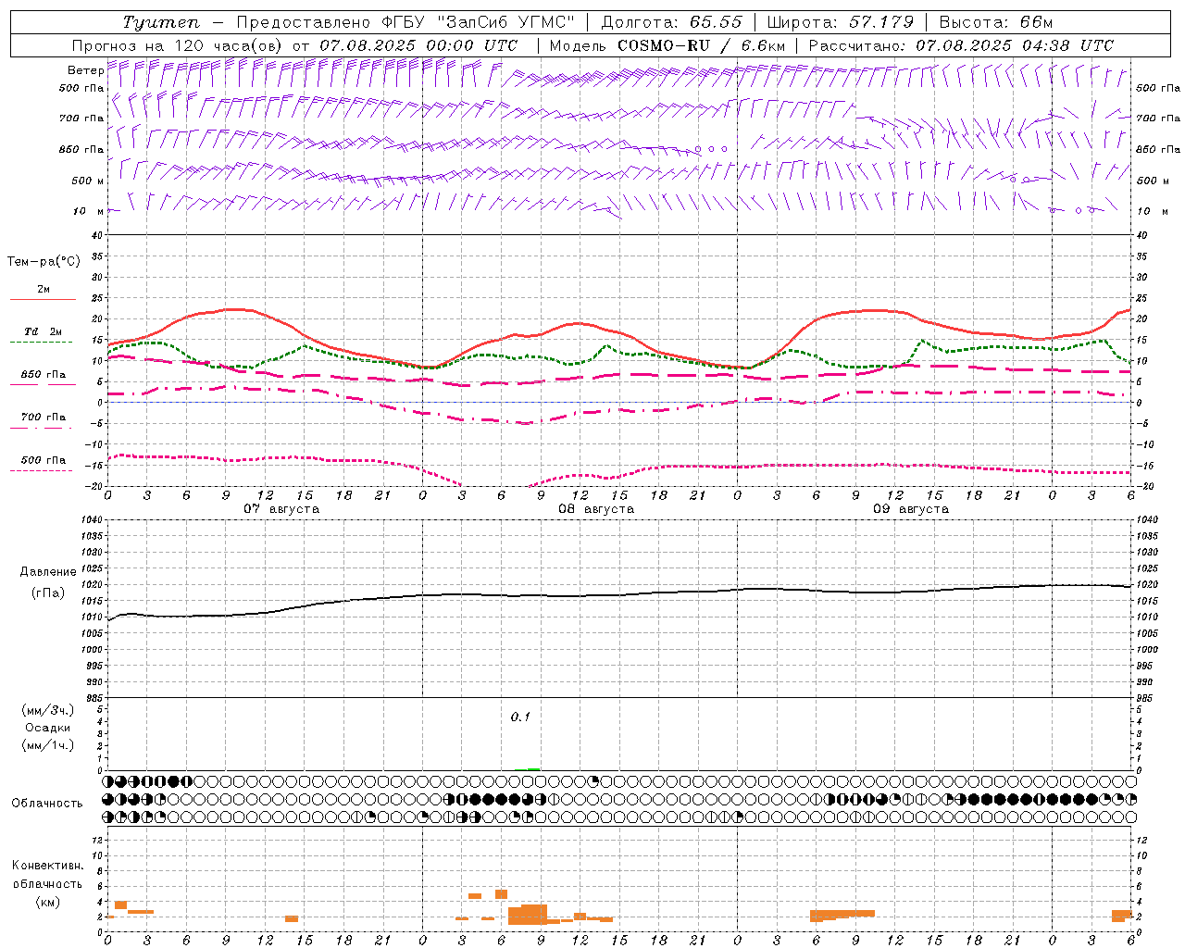Image resolution: width=1185 pixels, height=948 pixels.
Task: Click the "Высота: 66м" elevation value
Action: pyautogui.click(x=996, y=22)
